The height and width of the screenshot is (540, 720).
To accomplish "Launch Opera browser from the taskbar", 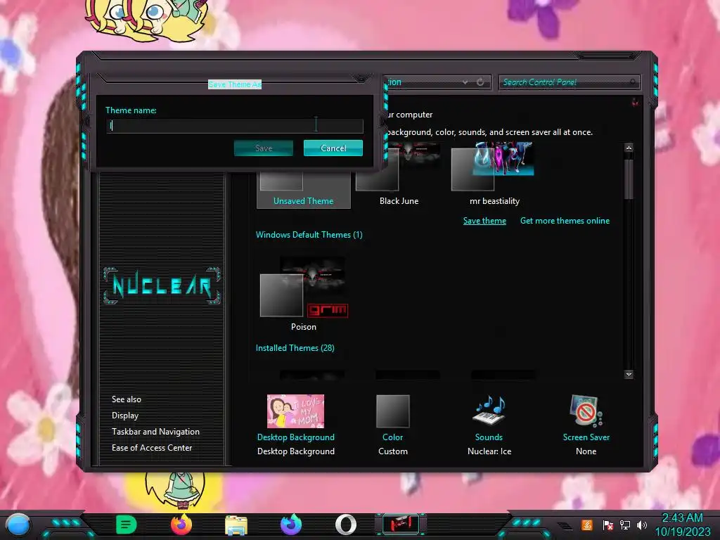I will pyautogui.click(x=346, y=525).
